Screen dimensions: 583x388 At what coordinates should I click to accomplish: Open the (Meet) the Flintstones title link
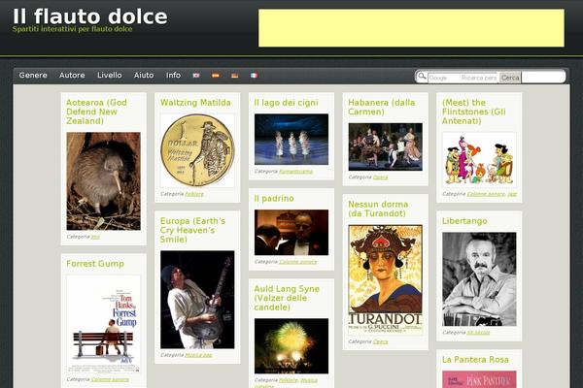point(474,112)
